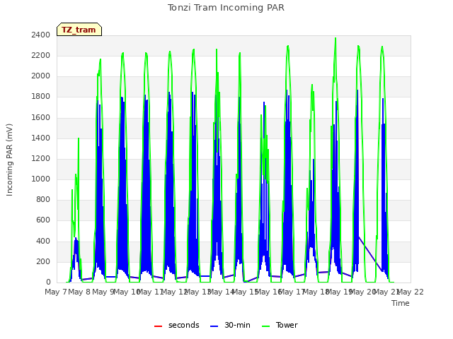Click the 'May 22' x-axis tick label
This screenshot has height=339, width=453.
pyautogui.click(x=411, y=292)
